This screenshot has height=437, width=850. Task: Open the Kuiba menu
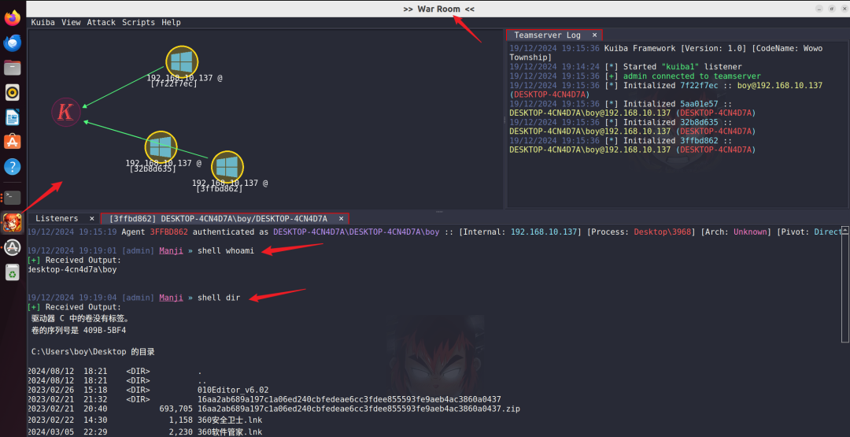[x=42, y=22]
